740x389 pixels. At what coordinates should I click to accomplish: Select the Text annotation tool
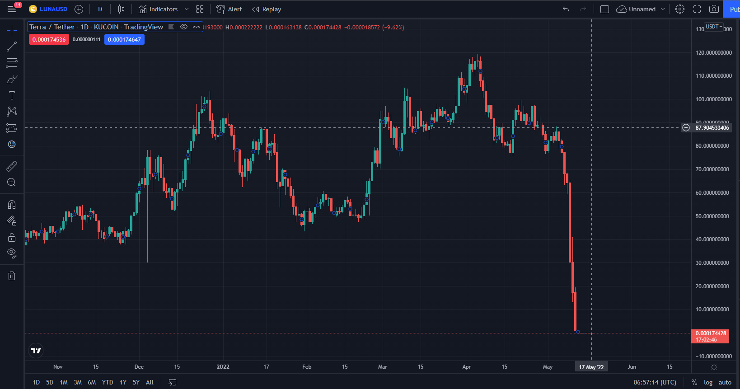coord(12,95)
